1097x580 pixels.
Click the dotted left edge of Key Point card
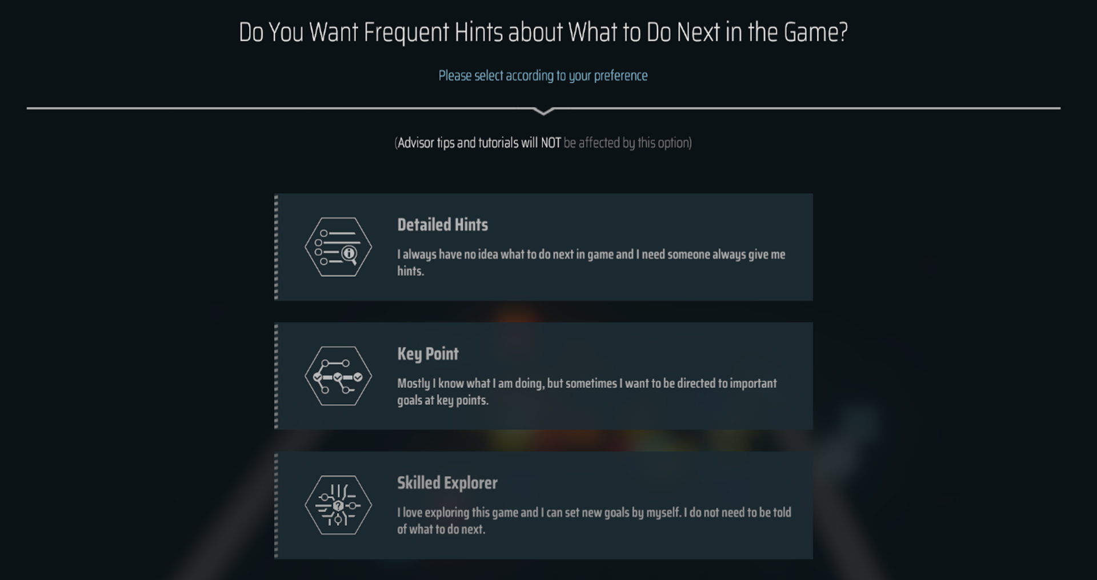coord(277,376)
